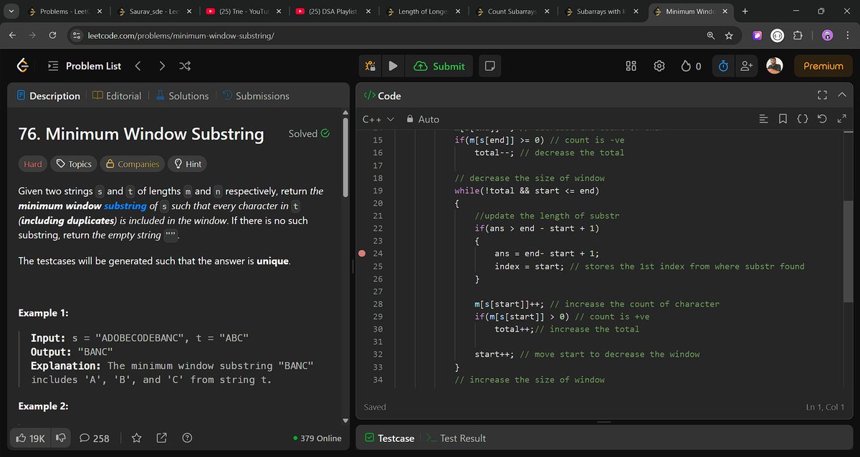Reset code with the undo arrow icon
This screenshot has width=860, height=457.
click(x=822, y=119)
